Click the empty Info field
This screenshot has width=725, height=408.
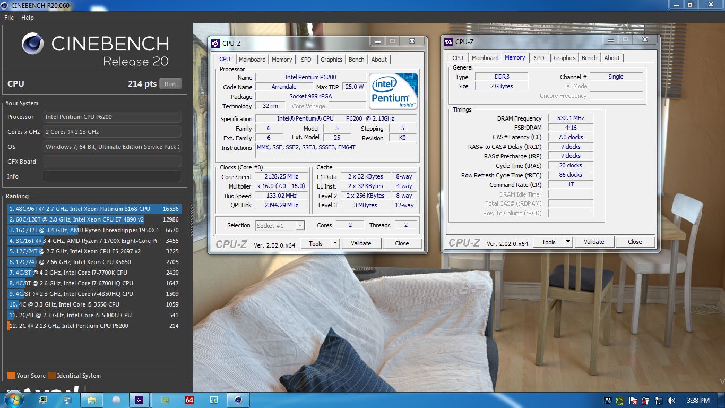pyautogui.click(x=112, y=176)
